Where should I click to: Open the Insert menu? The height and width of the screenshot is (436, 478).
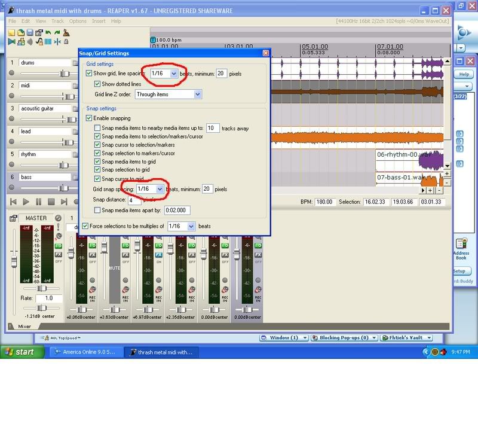99,21
